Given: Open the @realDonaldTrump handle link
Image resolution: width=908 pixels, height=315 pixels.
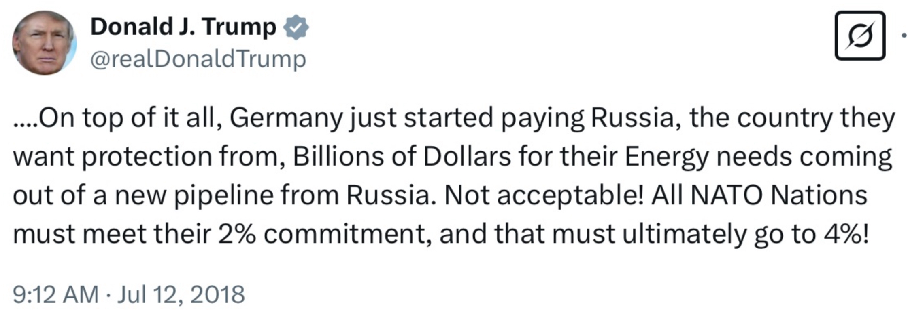Looking at the screenshot, I should tap(198, 59).
